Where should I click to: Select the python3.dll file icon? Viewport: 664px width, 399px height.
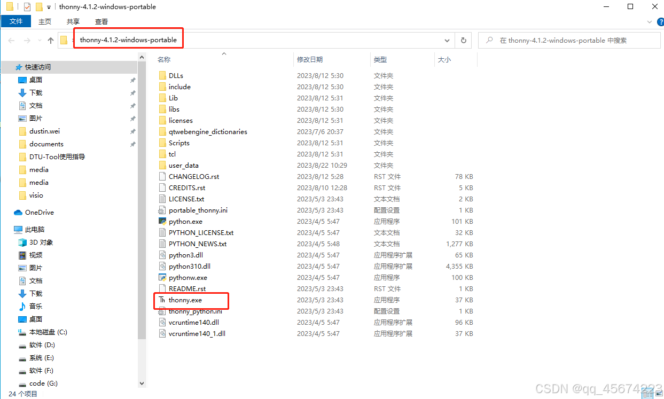(162, 255)
